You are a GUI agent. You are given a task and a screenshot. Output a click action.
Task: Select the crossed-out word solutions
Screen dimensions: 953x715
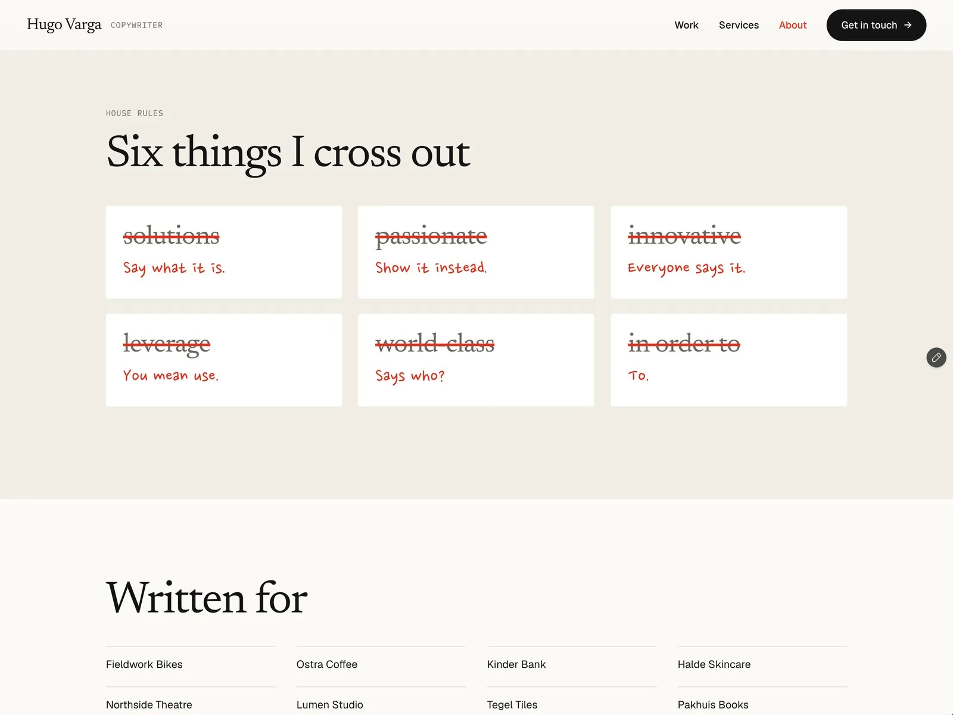tap(172, 235)
